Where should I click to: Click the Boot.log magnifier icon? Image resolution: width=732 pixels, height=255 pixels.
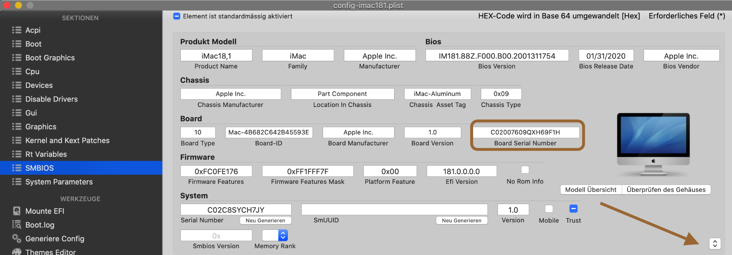coord(16,225)
